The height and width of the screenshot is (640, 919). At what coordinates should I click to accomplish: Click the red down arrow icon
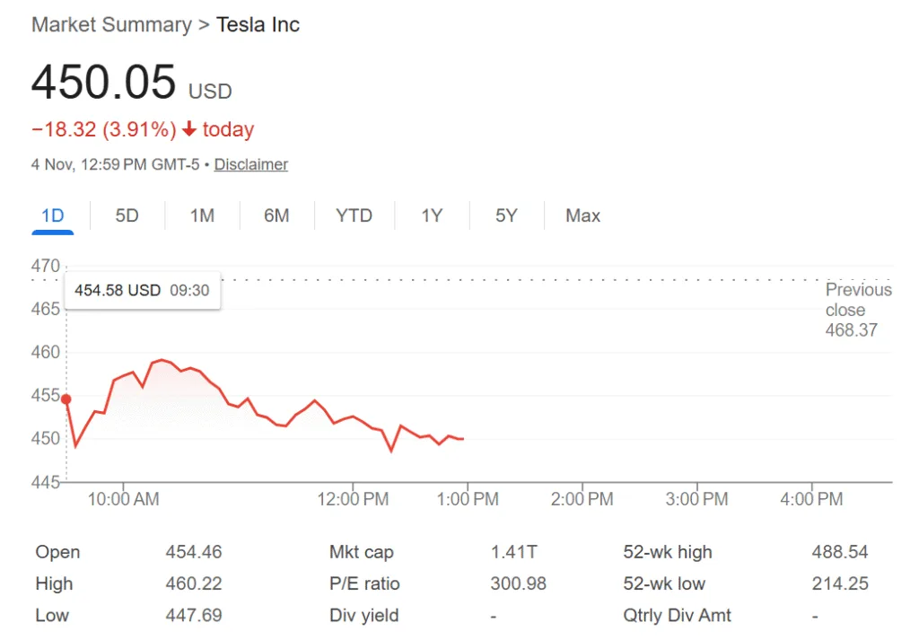[188, 129]
